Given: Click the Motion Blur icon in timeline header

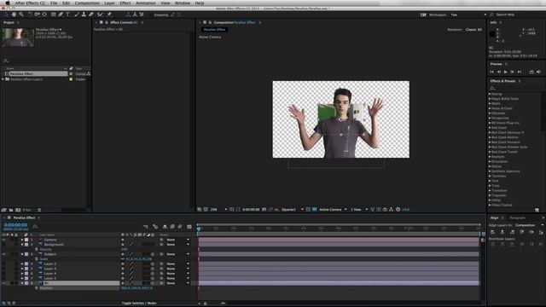Looking at the screenshot, I should tap(180, 227).
